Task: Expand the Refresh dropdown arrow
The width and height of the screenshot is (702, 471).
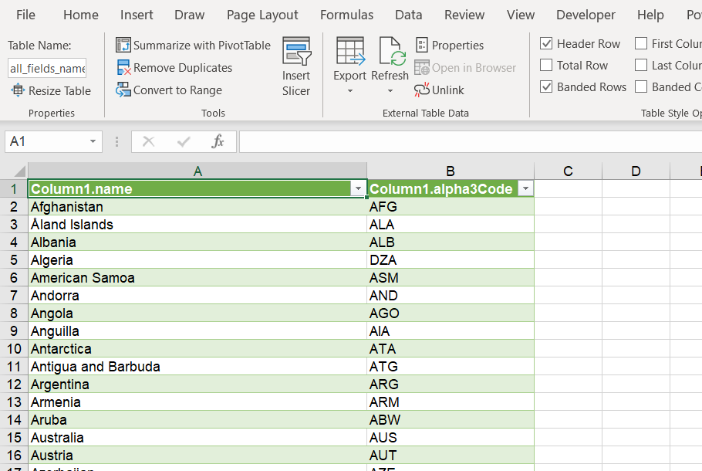Action: tap(390, 91)
